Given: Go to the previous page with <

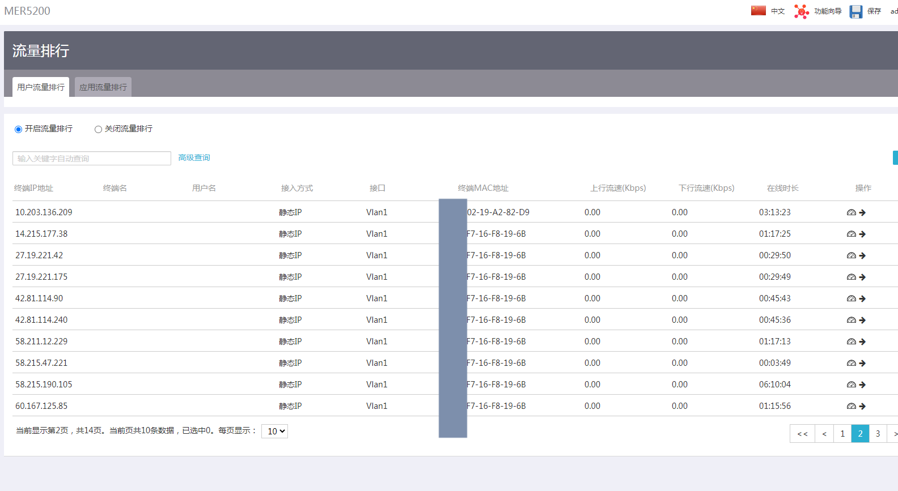Looking at the screenshot, I should point(824,434).
